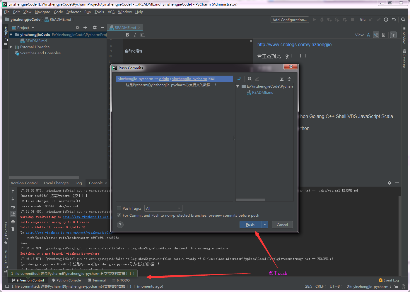410x292 pixels.
Task: Open the Terminal tool window
Action: (97, 280)
